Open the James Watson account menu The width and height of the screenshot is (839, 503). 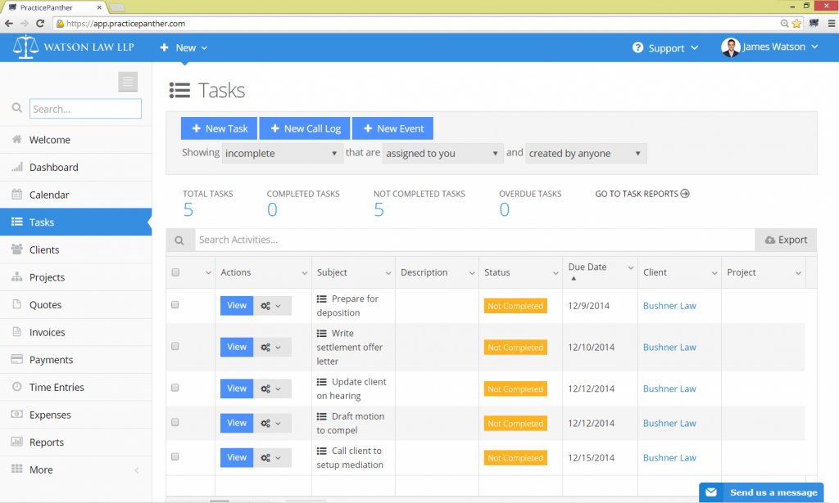pos(769,47)
